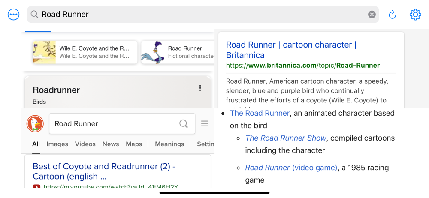Switch to the Videos tab
Image resolution: width=429 pixels, height=198 pixels.
point(85,144)
